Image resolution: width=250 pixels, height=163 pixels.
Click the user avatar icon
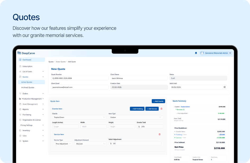(x=202, y=53)
